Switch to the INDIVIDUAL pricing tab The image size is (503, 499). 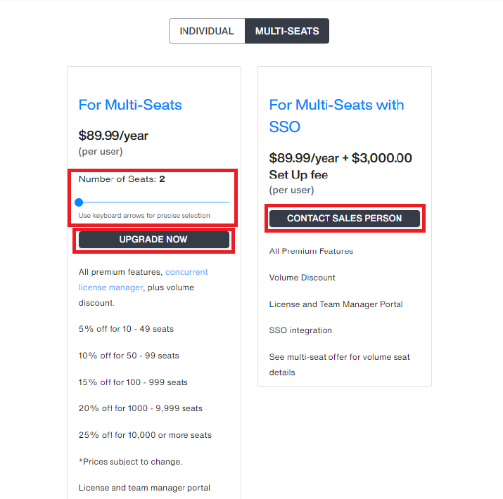pyautogui.click(x=207, y=31)
